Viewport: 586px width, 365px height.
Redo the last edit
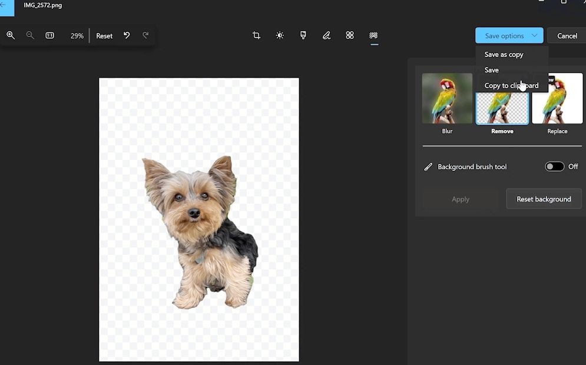[x=145, y=35]
